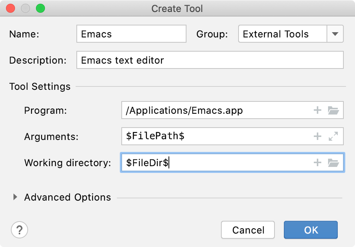The height and width of the screenshot is (247, 355).
Task: Open the Group dropdown arrow
Action: tap(335, 34)
